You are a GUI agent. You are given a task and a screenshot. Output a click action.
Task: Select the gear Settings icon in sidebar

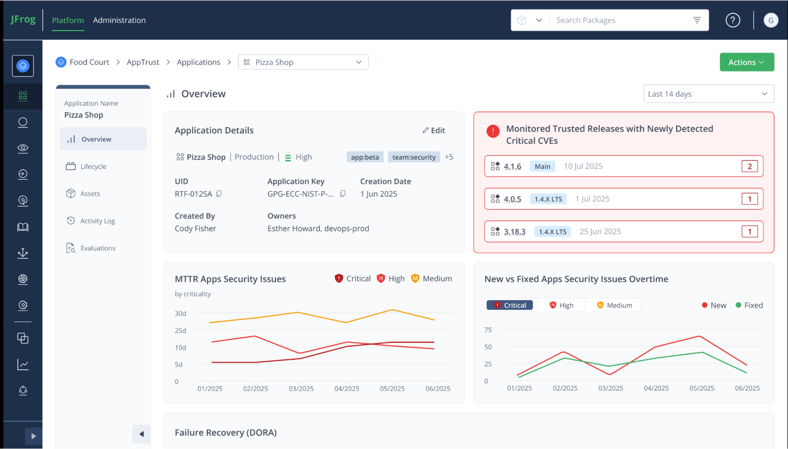coord(23,305)
